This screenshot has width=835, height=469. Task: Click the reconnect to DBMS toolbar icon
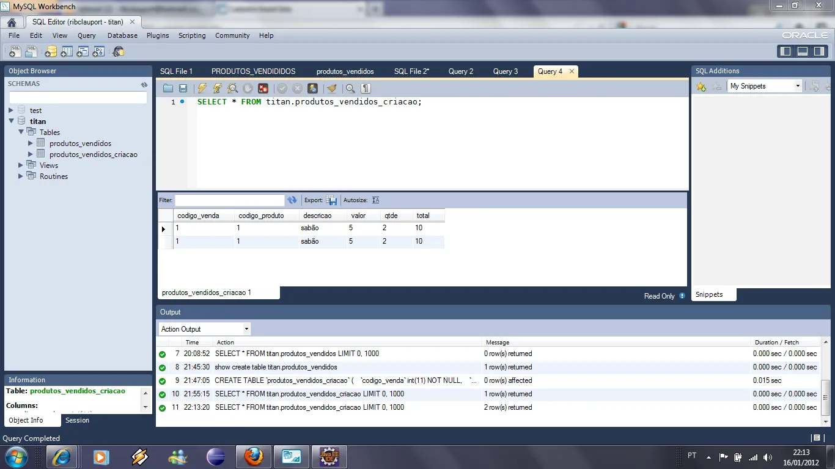pyautogui.click(x=119, y=51)
